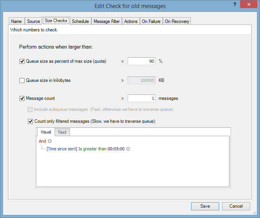This screenshot has height=218, width=260.
Task: Change the Is greater than operator
Action: click(x=93, y=149)
